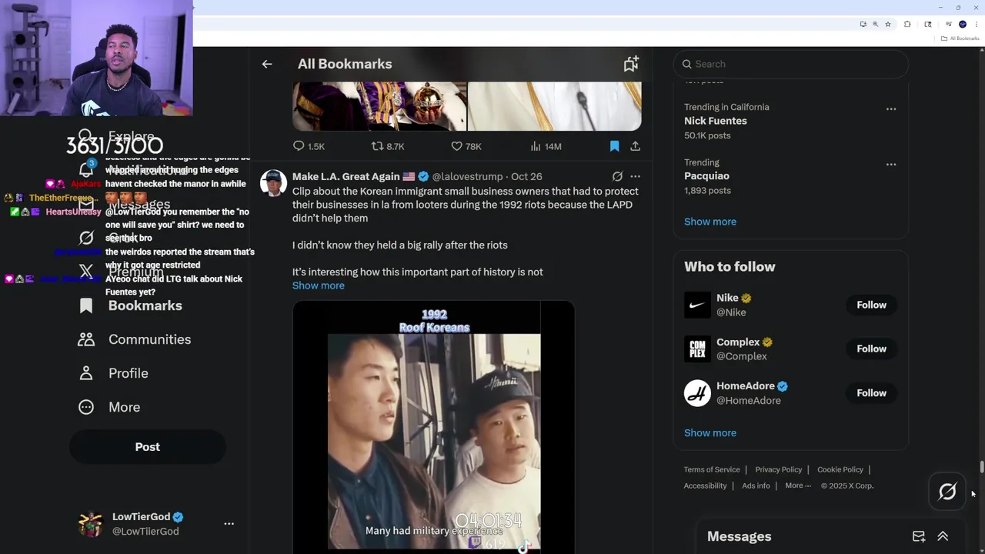Go to Profile in the sidebar
The height and width of the screenshot is (554, 985).
[x=128, y=373]
